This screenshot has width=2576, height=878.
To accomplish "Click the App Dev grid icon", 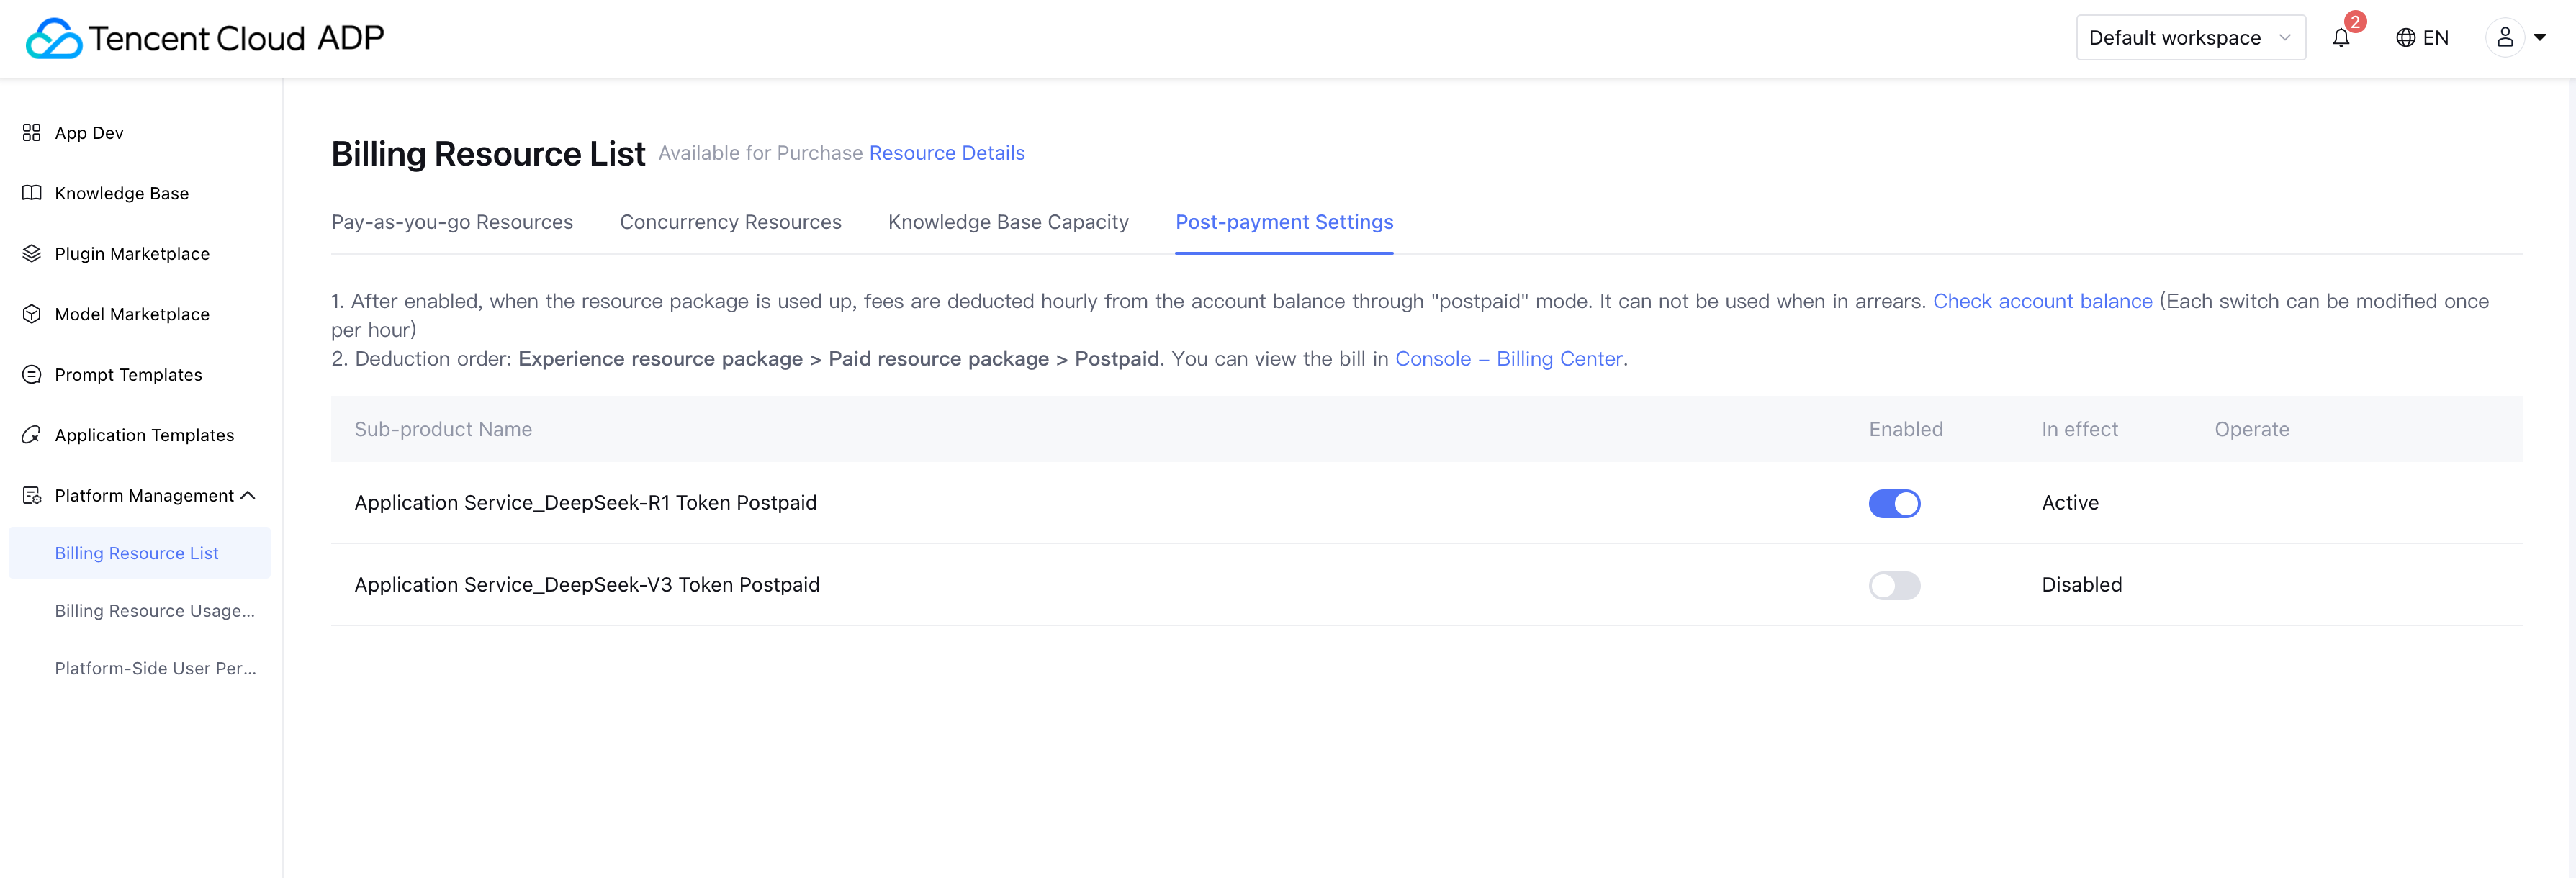I will pyautogui.click(x=32, y=133).
